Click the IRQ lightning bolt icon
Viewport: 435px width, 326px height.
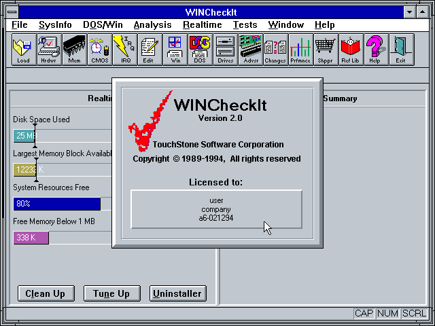tap(125, 50)
